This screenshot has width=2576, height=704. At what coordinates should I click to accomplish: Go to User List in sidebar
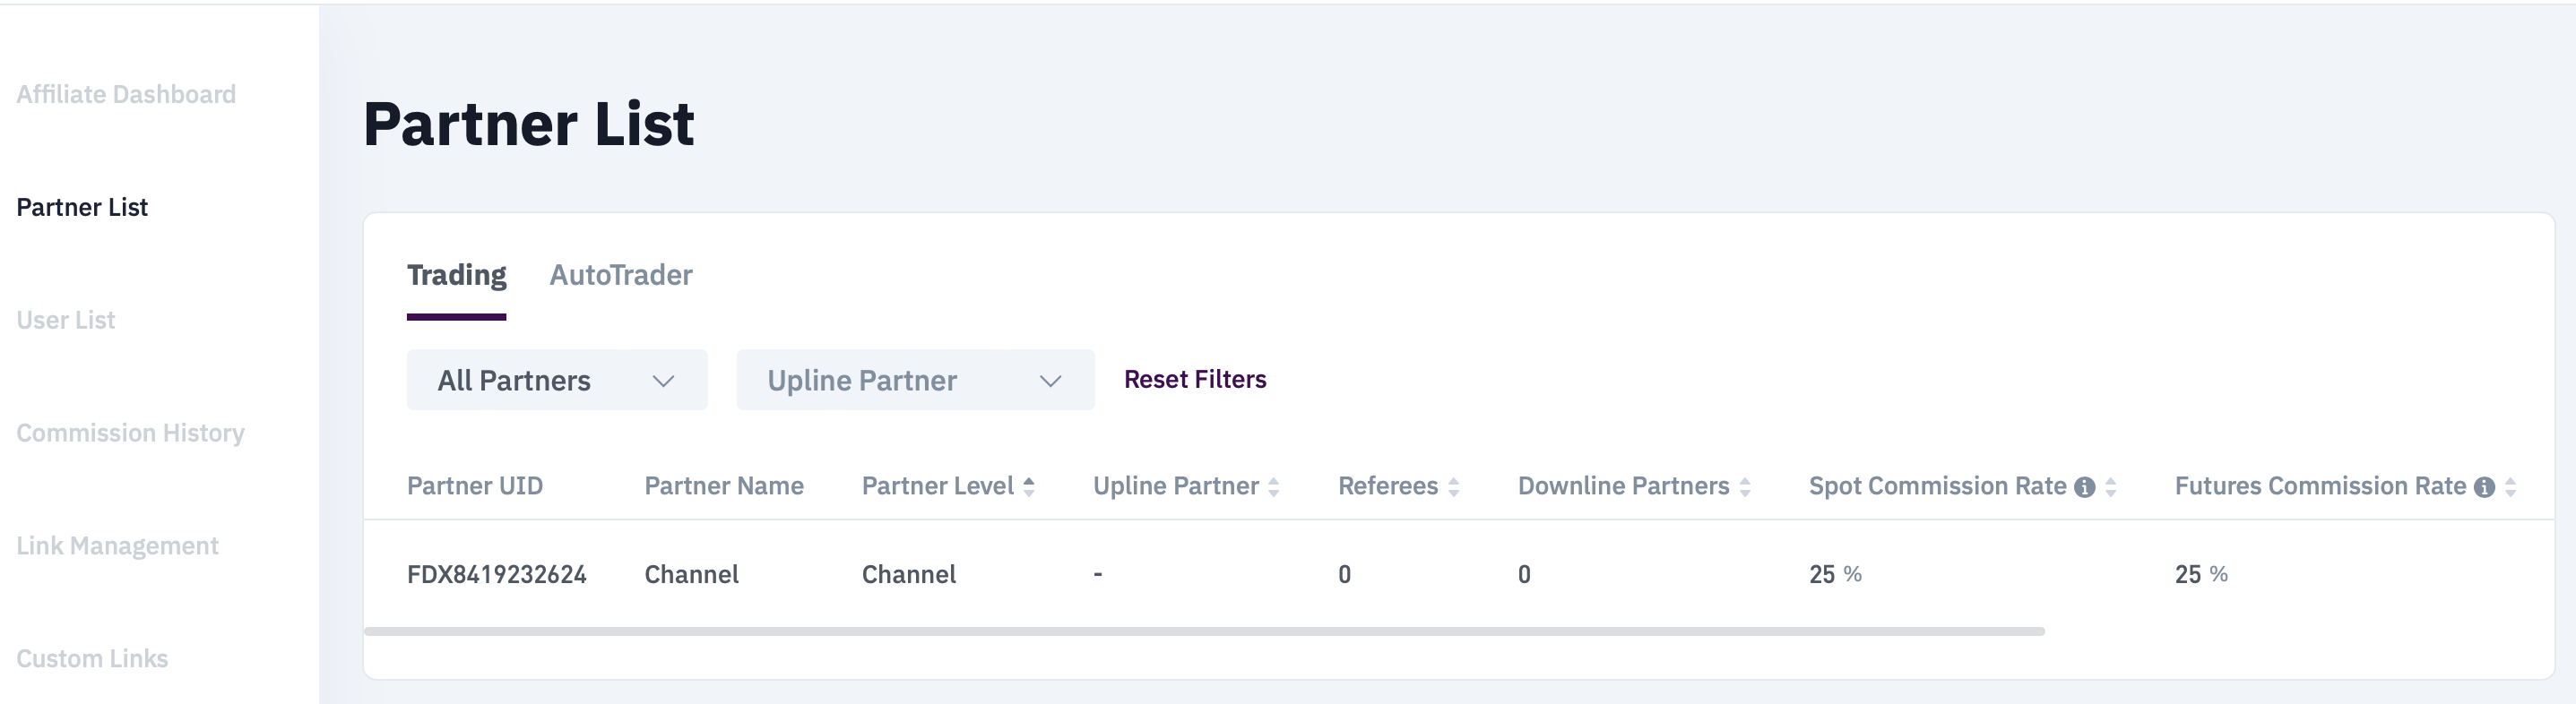pos(66,321)
